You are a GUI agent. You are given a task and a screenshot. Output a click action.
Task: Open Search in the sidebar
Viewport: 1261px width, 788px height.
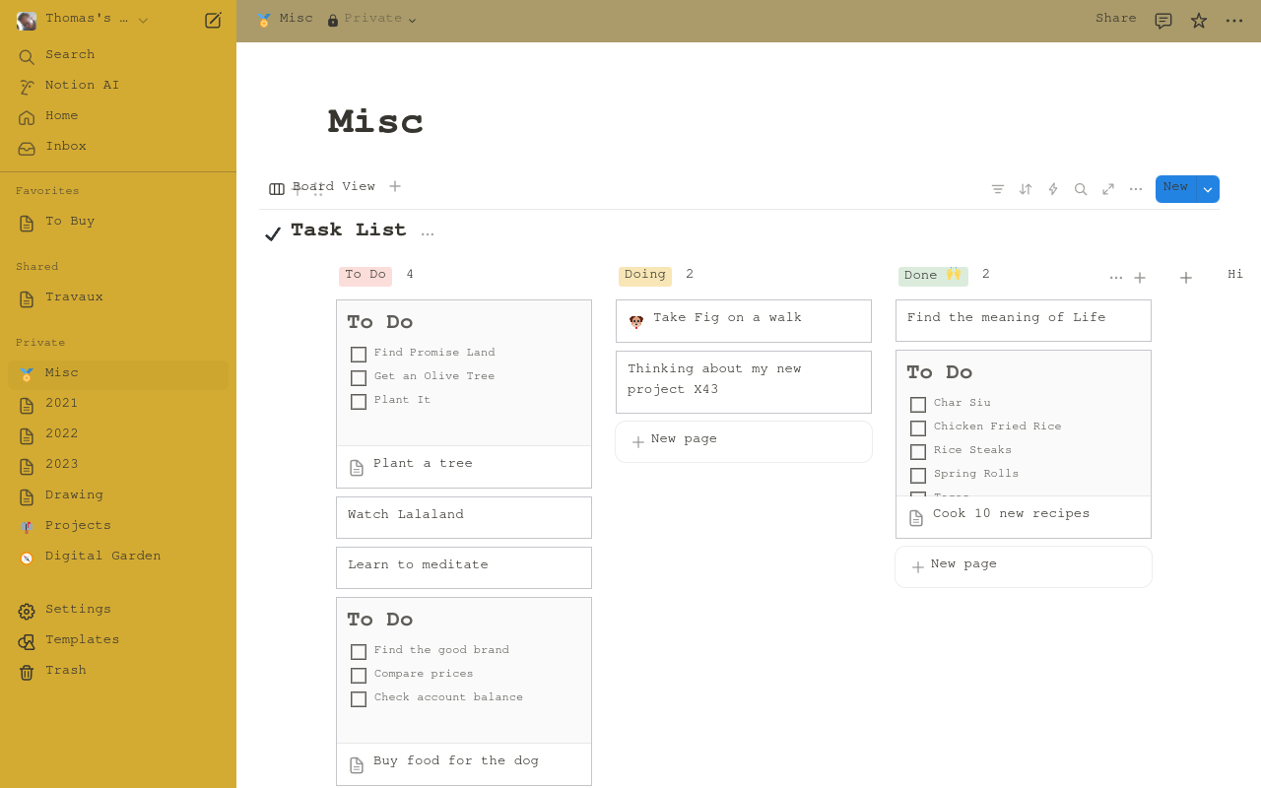point(118,56)
